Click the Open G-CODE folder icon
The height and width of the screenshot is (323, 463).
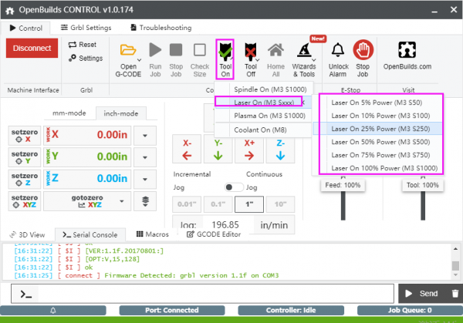[128, 50]
